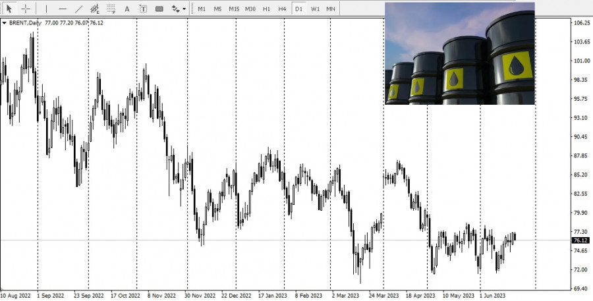The width and height of the screenshot is (593, 301).
Task: Select the rectangle shape tool
Action: 159,9
